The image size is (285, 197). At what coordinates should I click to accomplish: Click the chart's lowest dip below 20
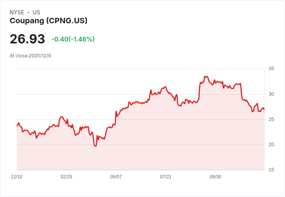pos(96,146)
